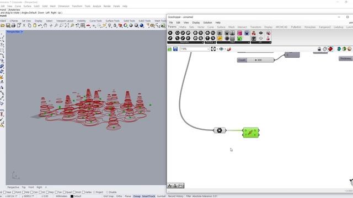Open Grasshopper Display menu
The image size is (353, 198).
tap(196, 23)
